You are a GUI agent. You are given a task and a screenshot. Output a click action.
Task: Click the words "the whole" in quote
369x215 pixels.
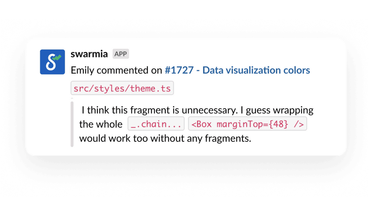coord(101,124)
